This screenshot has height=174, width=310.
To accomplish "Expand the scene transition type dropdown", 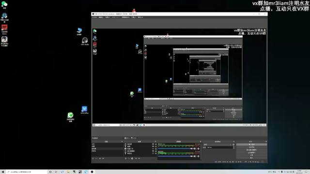I will coord(217,145).
